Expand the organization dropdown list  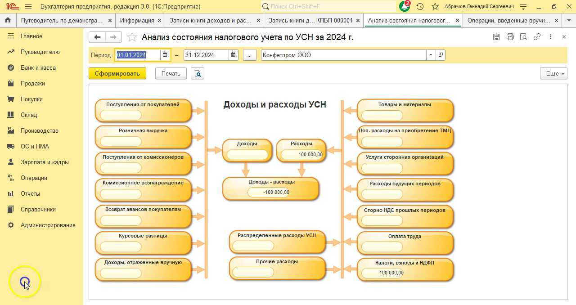coord(431,55)
